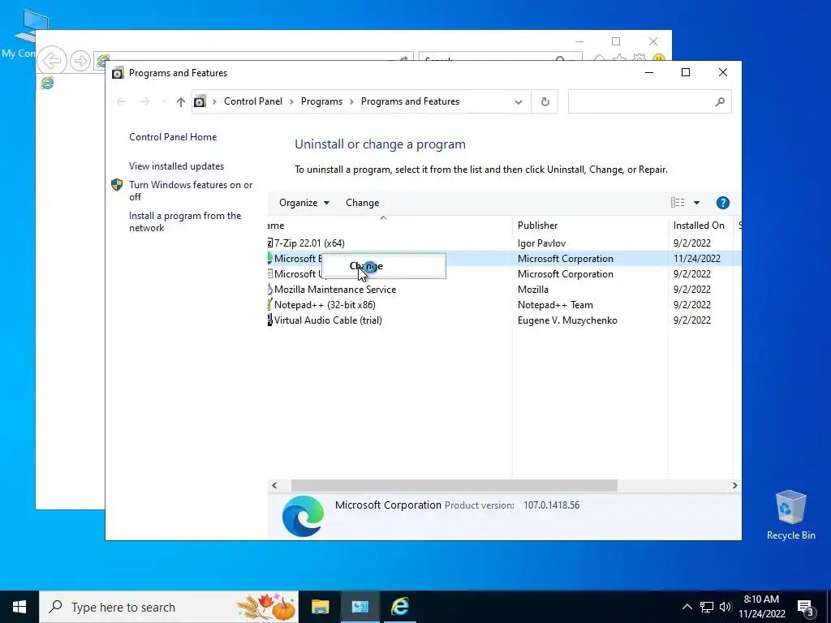The height and width of the screenshot is (623, 831).
Task: Click the Control Panel icon in address bar
Action: coord(200,101)
